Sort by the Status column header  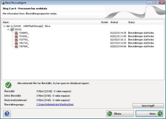point(131,22)
